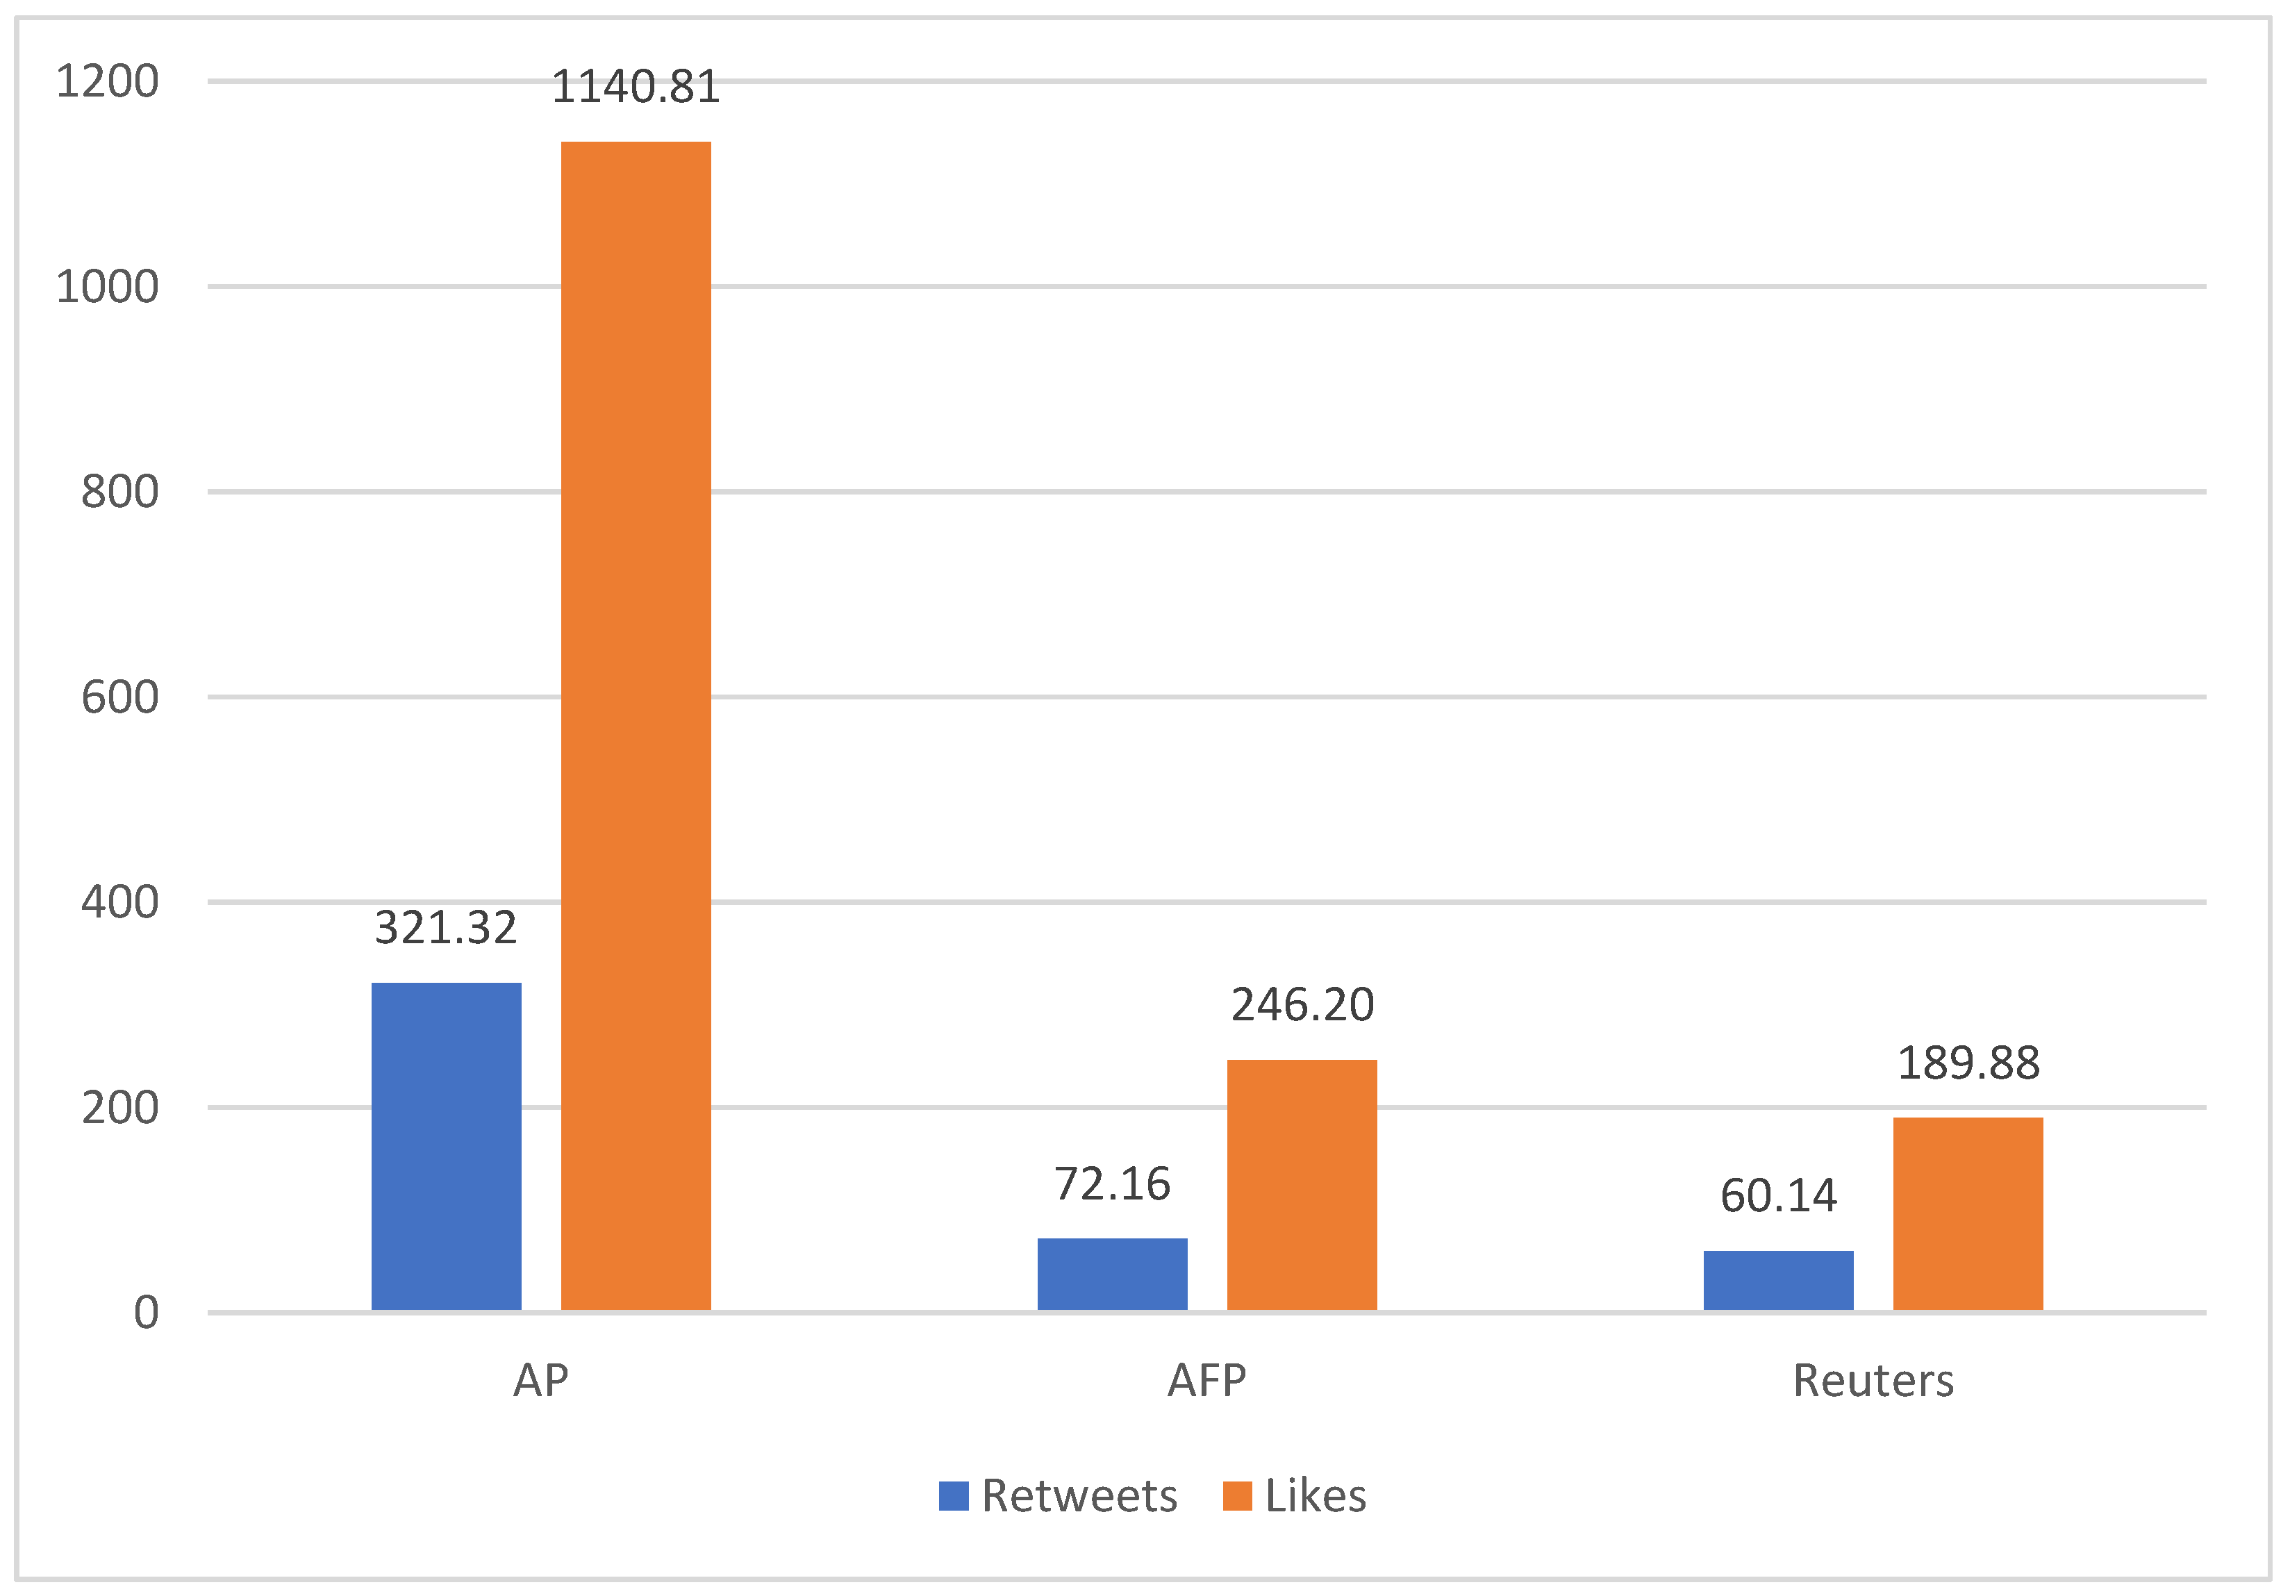Viewport: 2290px width, 1594px height.
Task: Click the Reuters category axis label
Action: 1873,1381
